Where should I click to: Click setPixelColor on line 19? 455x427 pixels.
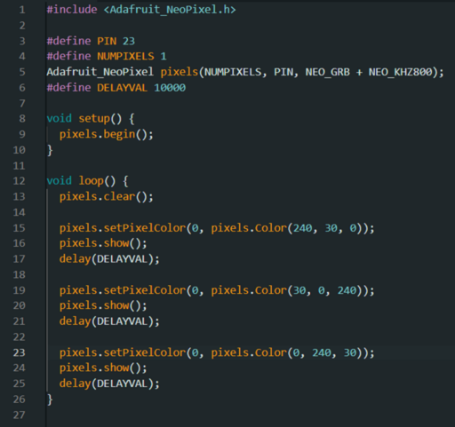[144, 290]
